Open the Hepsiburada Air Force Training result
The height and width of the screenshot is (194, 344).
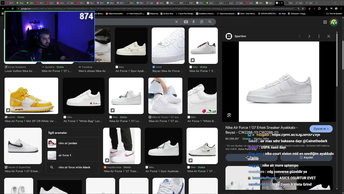[121, 171]
